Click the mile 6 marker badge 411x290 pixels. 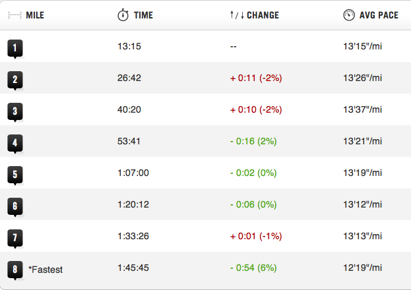[x=15, y=206]
